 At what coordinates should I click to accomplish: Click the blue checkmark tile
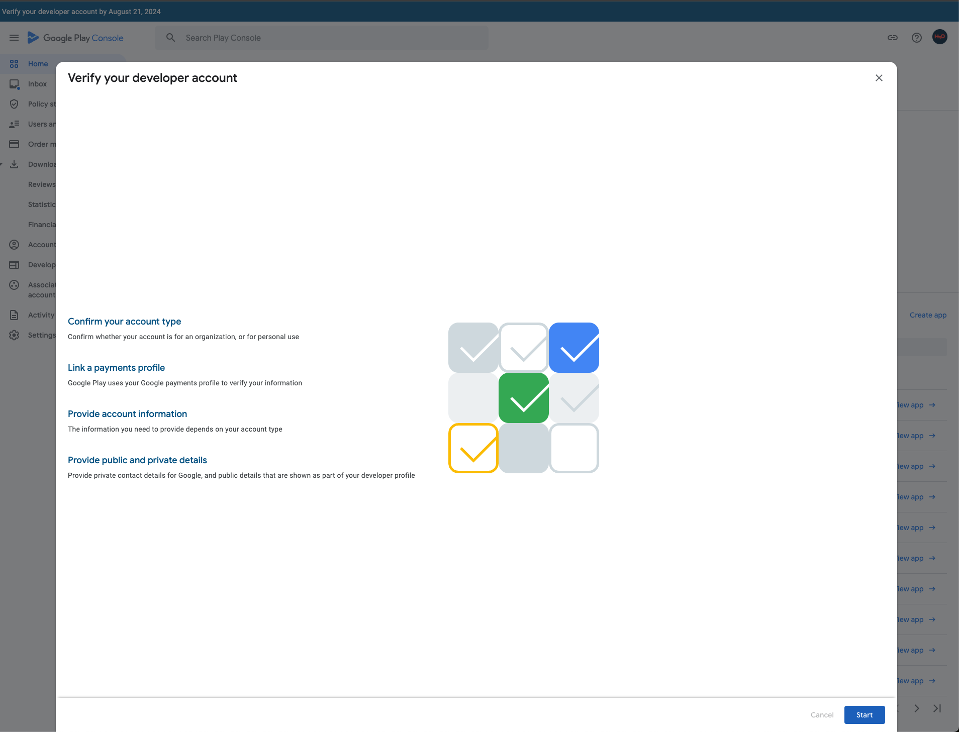pos(573,348)
